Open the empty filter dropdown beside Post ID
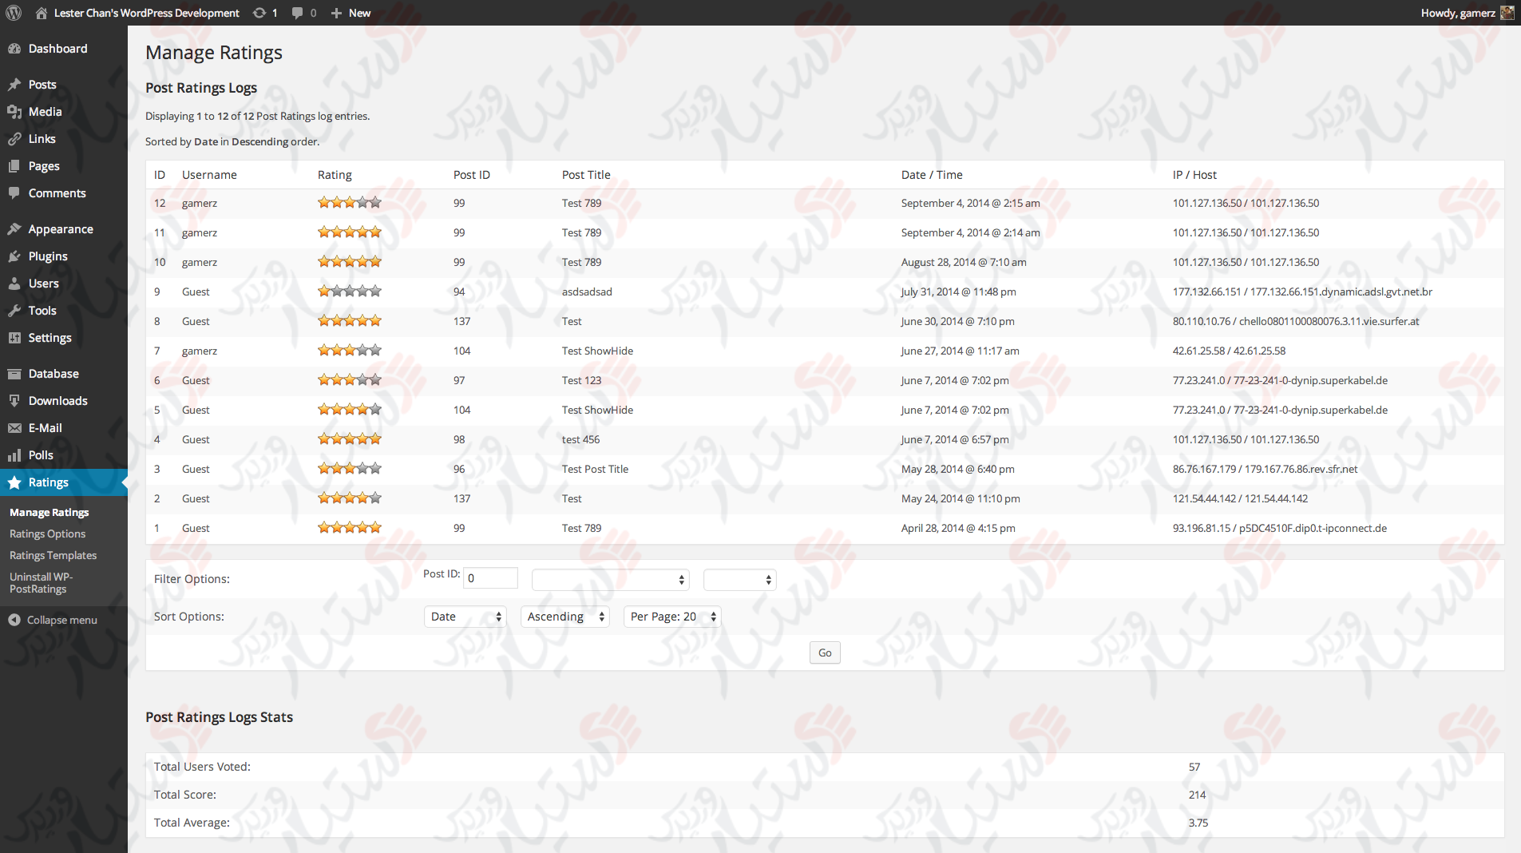 point(610,580)
